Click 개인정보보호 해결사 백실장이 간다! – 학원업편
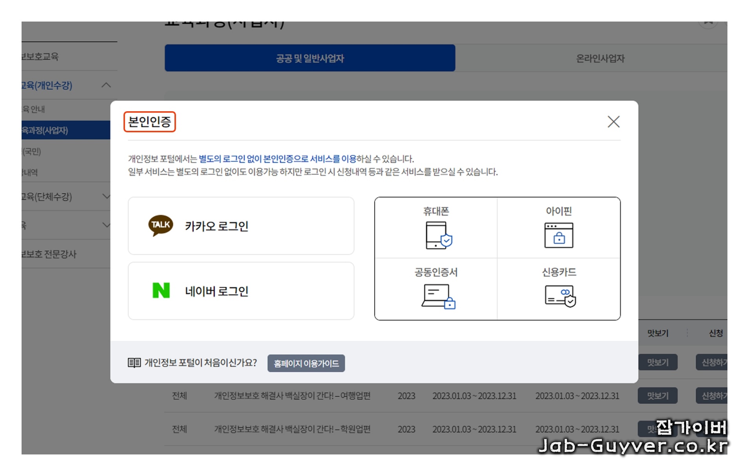Screen dimensions: 749x476 (292, 429)
